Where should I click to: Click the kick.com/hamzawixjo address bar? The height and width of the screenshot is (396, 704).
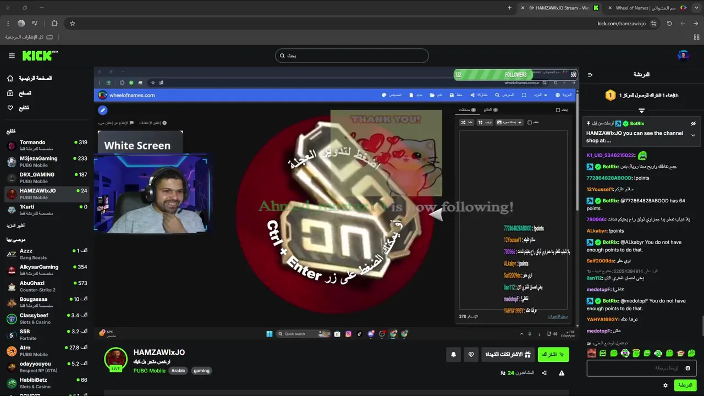pos(621,24)
